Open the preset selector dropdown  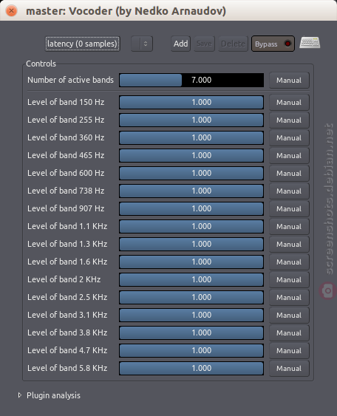point(142,44)
